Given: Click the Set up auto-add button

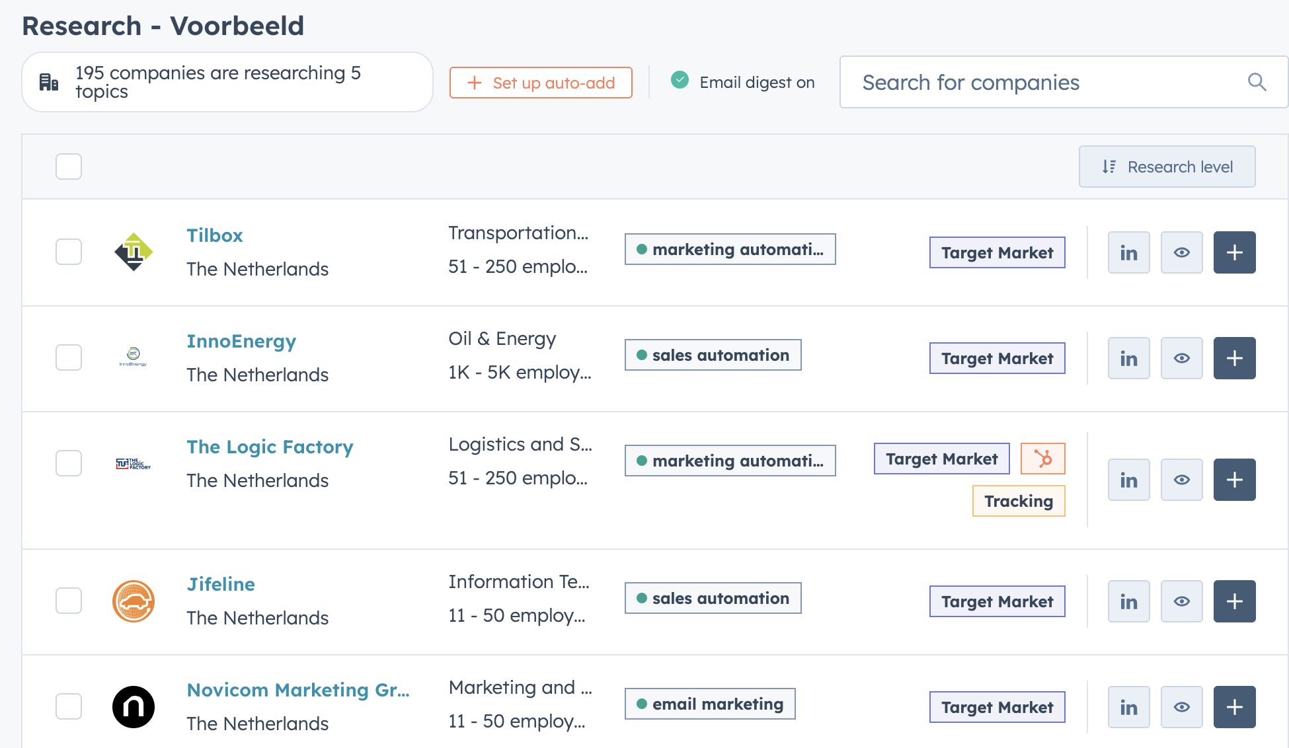Looking at the screenshot, I should (541, 82).
